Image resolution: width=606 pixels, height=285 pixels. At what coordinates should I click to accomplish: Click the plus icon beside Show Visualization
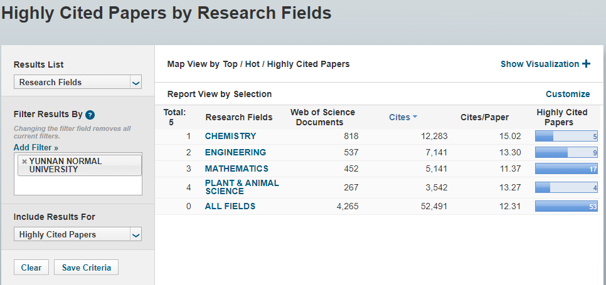586,64
